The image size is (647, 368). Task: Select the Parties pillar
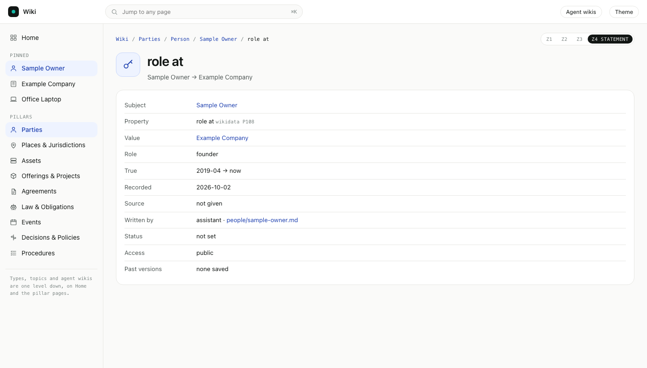(51, 130)
